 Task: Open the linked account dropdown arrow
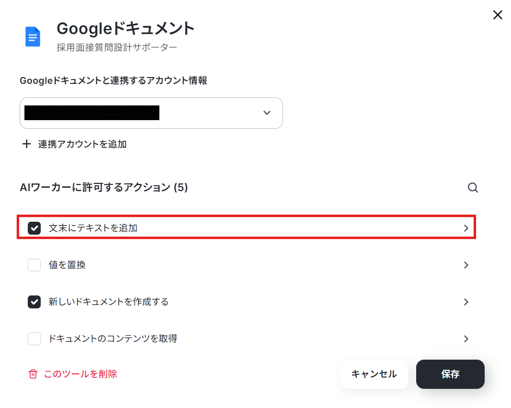[267, 113]
